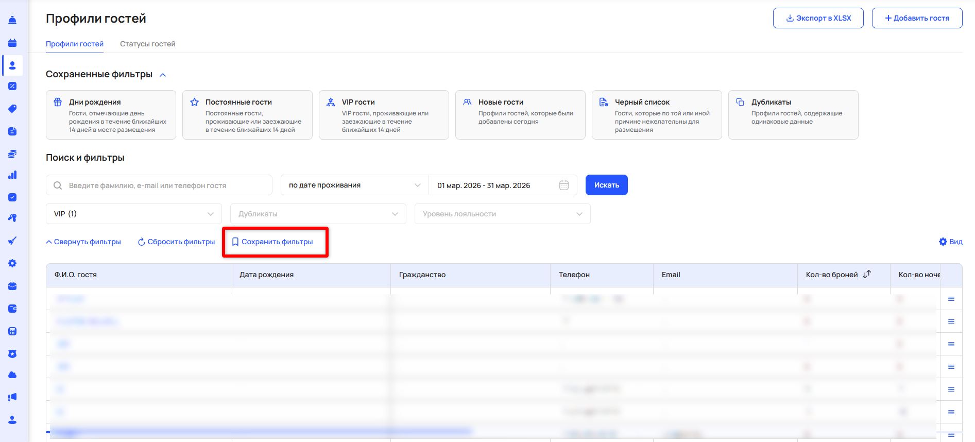The height and width of the screenshot is (442, 975).
Task: Open the 'Дубликаты' filter dropdown
Action: coord(318,214)
